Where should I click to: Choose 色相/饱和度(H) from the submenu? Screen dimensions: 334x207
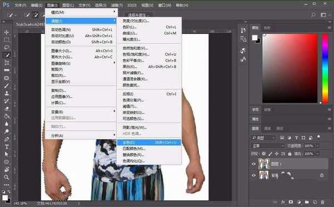point(149,55)
